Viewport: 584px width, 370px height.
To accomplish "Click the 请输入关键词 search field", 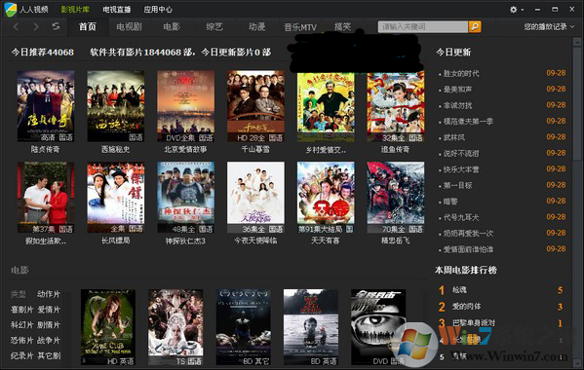I will [423, 26].
